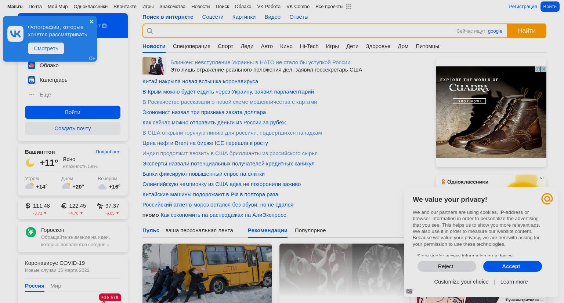Click Регистрация in the top bar
Viewport: 564px width, 303px height.
523,7
